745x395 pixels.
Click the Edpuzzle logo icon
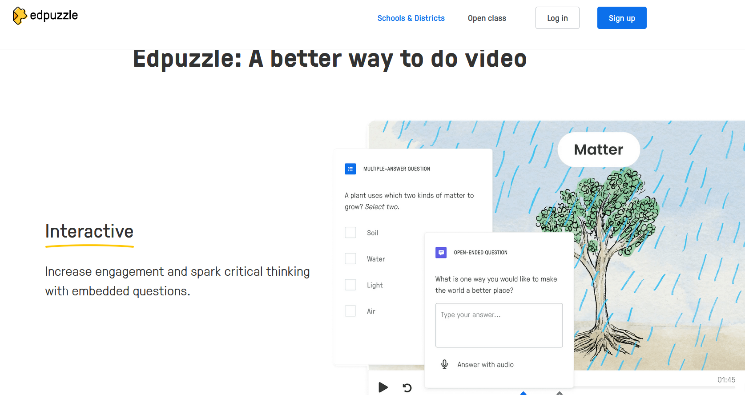(20, 16)
